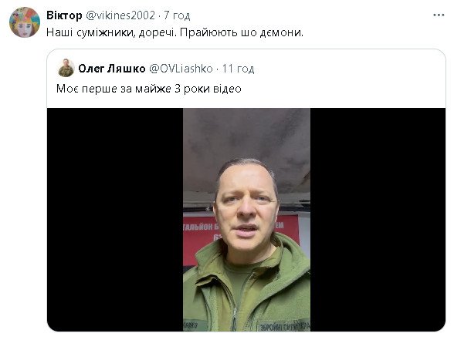
Task: Open quoted tweet via empty space beside header
Action: (x=347, y=69)
